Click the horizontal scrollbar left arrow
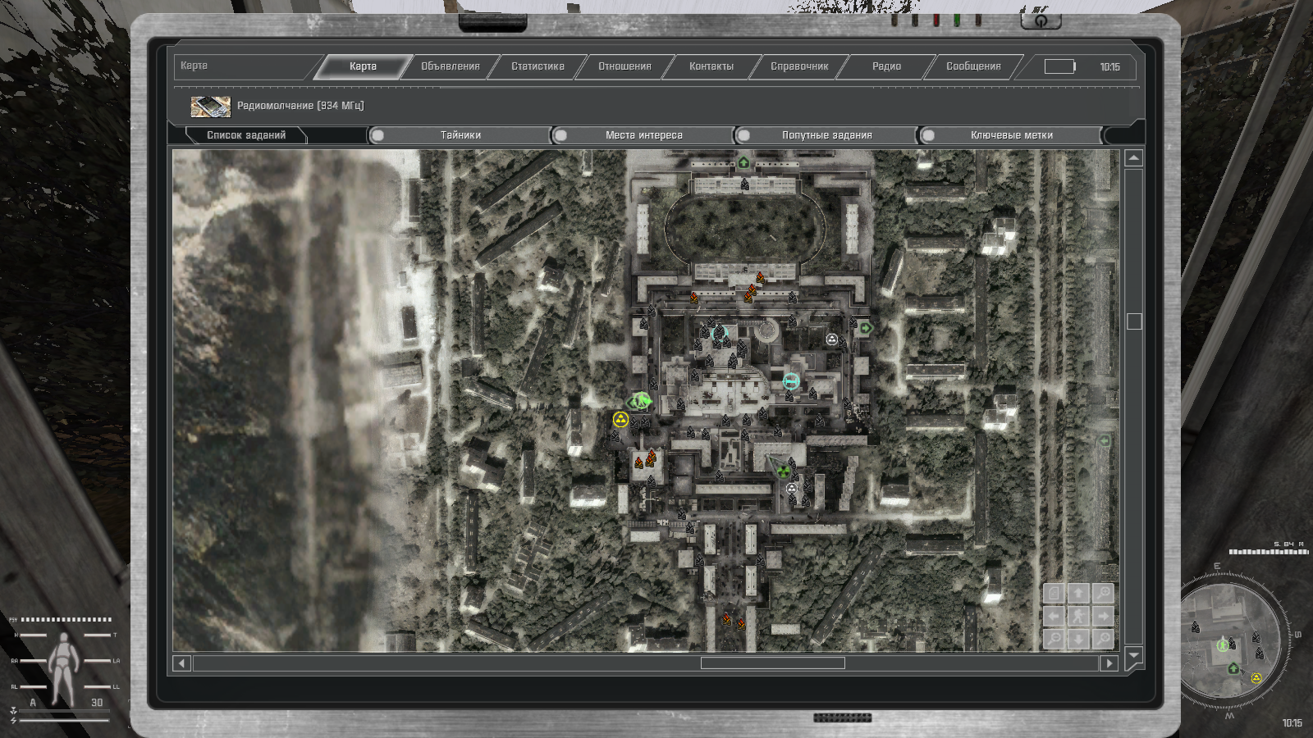The width and height of the screenshot is (1313, 738). (x=182, y=663)
